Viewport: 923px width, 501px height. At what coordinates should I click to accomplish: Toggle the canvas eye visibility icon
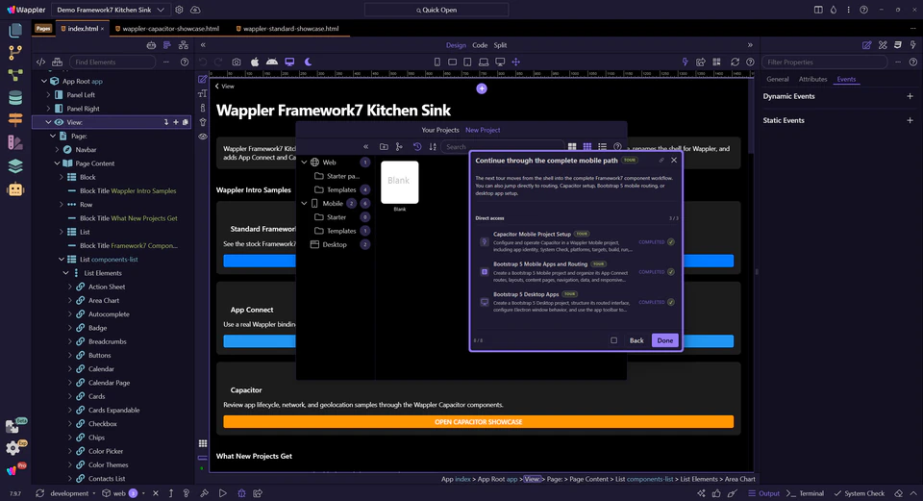pyautogui.click(x=203, y=137)
